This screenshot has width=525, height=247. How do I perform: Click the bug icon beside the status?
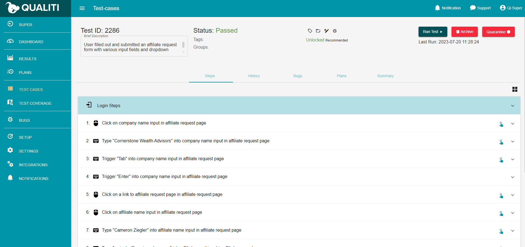click(x=335, y=31)
